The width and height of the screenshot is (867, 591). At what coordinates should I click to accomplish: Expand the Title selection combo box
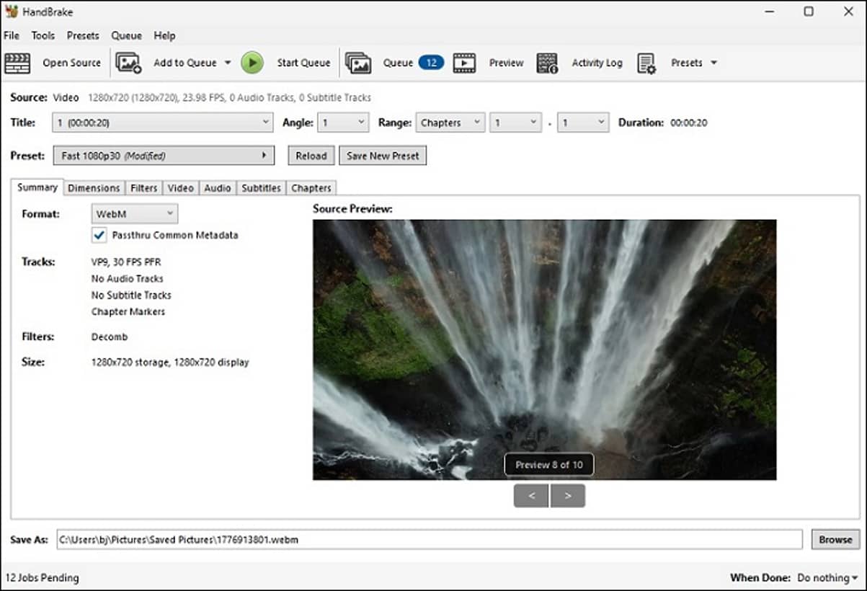[163, 123]
